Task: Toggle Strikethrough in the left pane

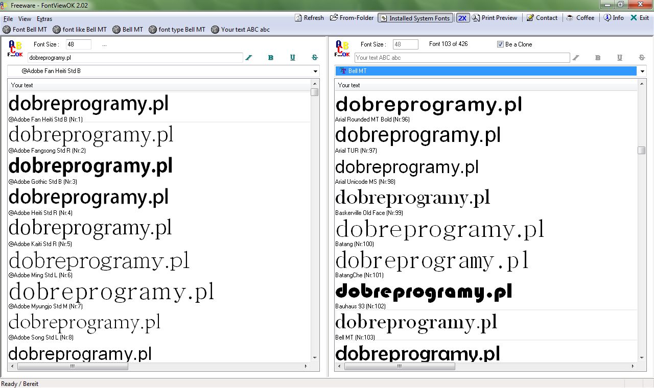Action: 315,58
